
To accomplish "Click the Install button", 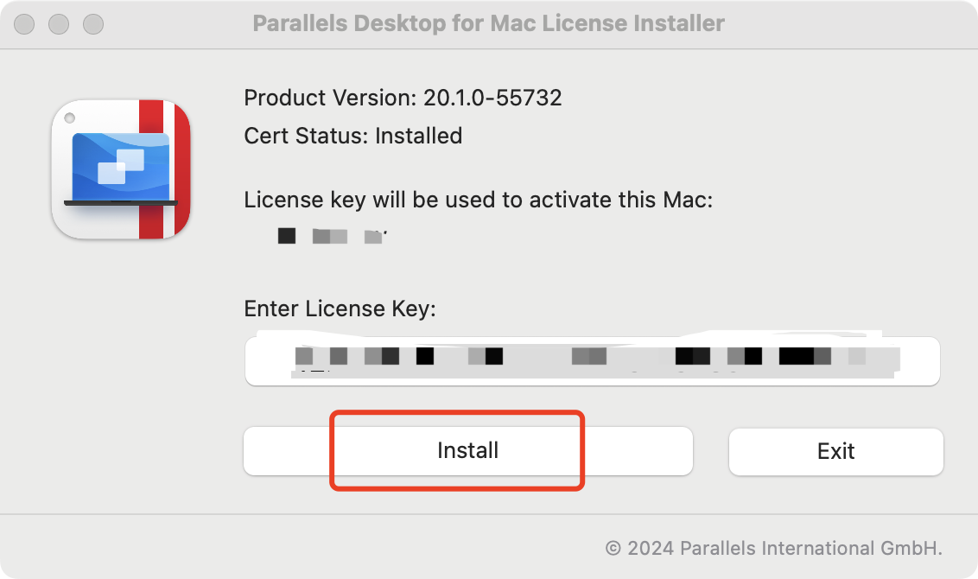I will click(x=467, y=451).
